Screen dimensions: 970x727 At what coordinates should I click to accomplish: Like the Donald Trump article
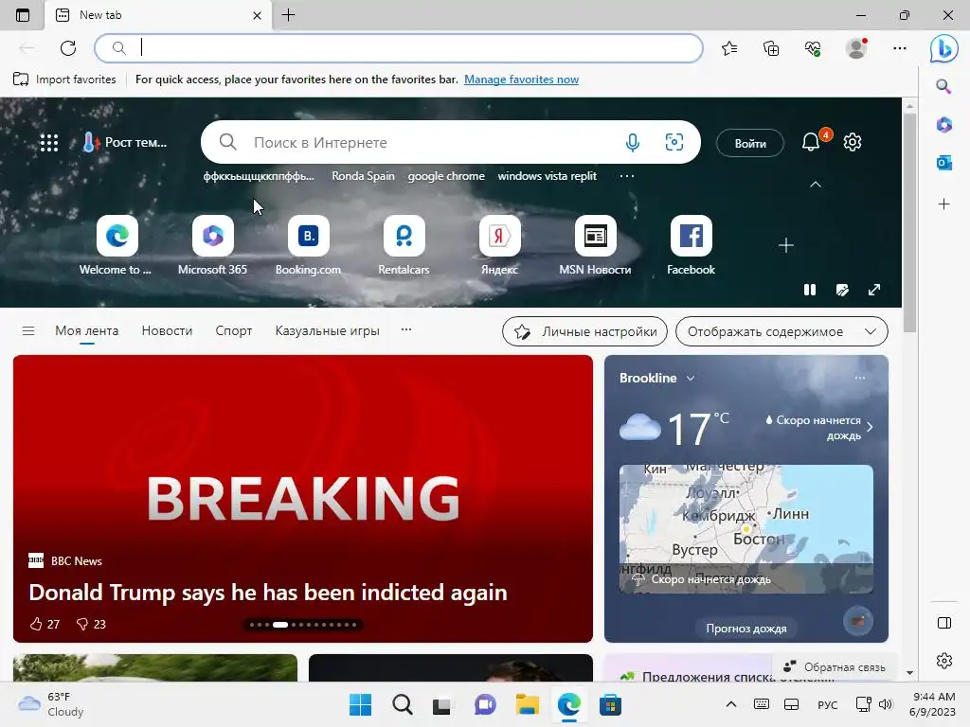pyautogui.click(x=45, y=625)
